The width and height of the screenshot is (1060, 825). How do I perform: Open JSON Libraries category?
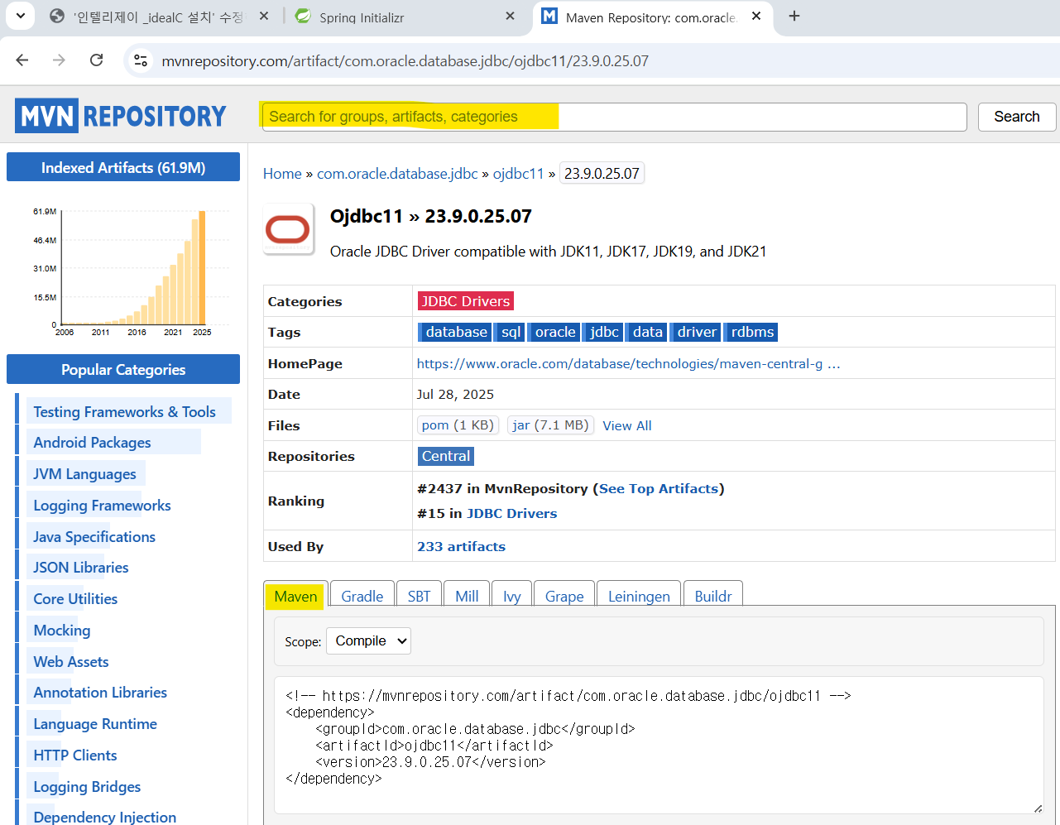click(81, 568)
